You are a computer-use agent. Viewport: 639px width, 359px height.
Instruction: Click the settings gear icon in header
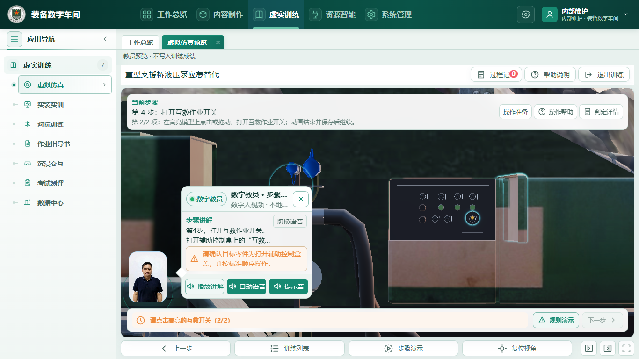[525, 14]
